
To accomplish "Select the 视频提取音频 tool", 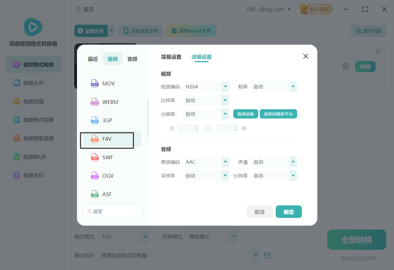I will coord(33,138).
